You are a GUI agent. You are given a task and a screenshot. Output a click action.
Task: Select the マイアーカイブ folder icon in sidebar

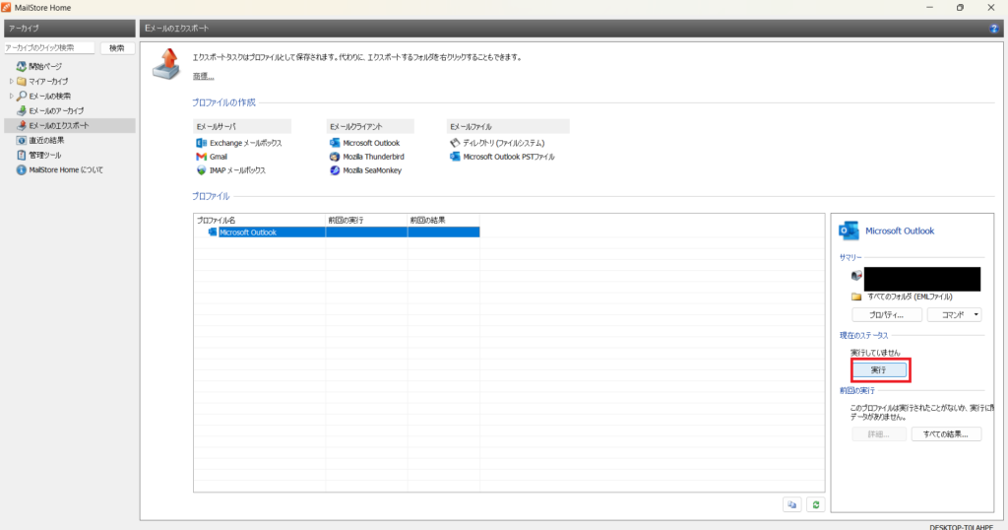point(22,81)
